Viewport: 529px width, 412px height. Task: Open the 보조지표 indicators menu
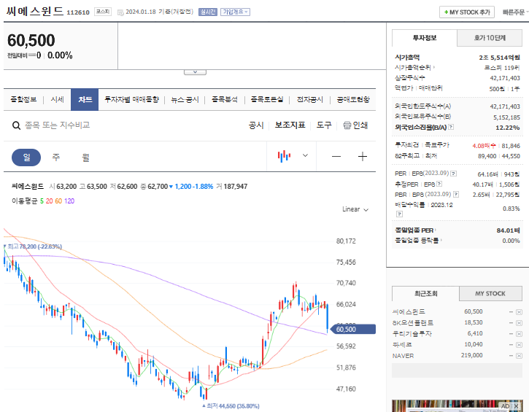coord(290,125)
